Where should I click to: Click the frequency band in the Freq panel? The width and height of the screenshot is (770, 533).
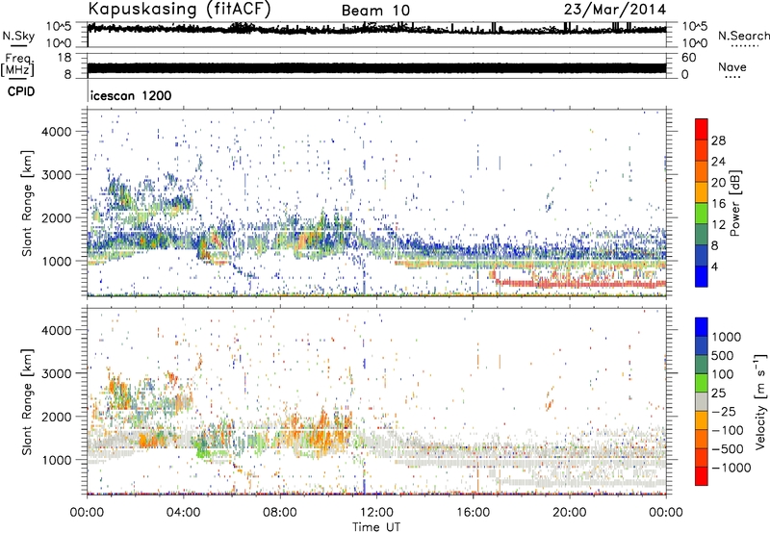tap(376, 68)
